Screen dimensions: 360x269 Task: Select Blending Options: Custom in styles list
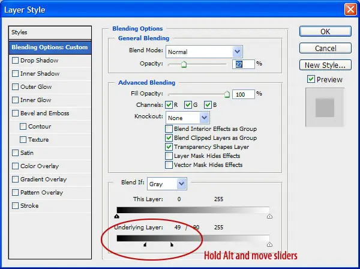tap(50, 47)
